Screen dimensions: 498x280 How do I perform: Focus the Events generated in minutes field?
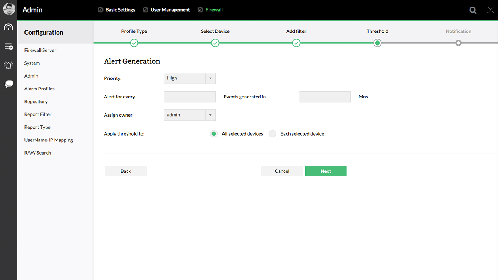pyautogui.click(x=324, y=97)
